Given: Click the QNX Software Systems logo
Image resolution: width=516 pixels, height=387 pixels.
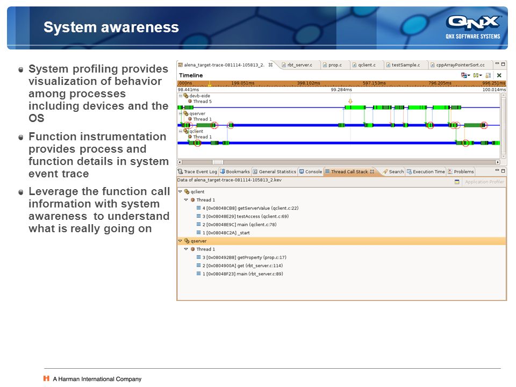Looking at the screenshot, I should click(473, 27).
